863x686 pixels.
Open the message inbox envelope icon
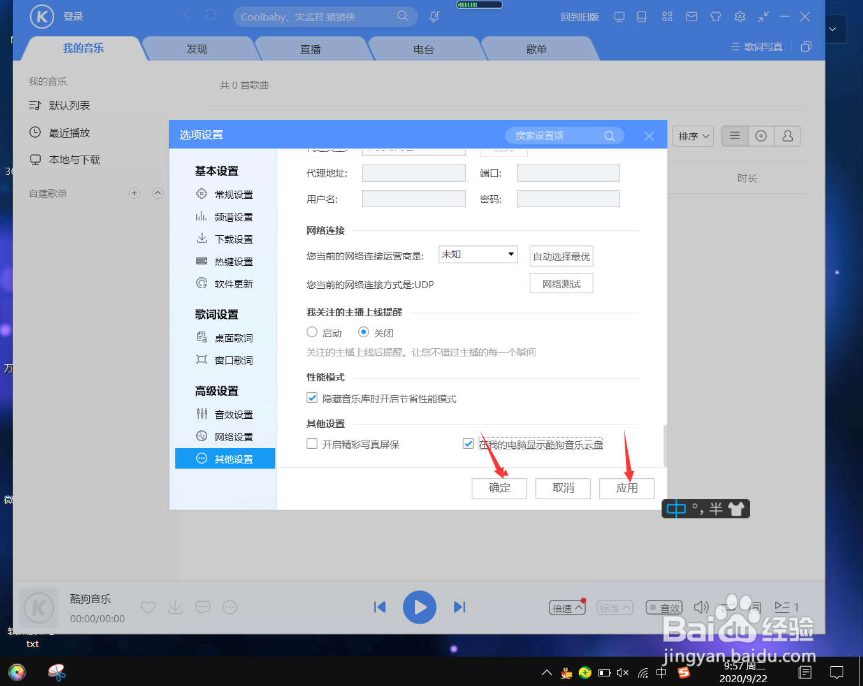pos(691,17)
